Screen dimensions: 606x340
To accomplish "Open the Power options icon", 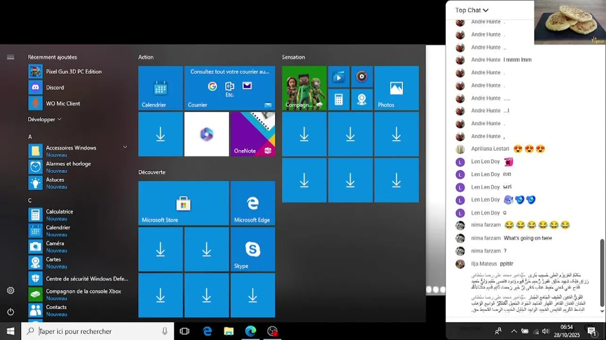I will (10, 312).
